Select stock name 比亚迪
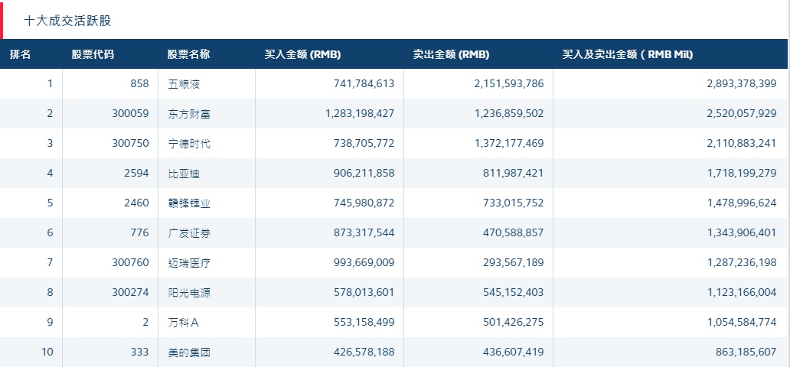The width and height of the screenshot is (790, 367). [184, 174]
